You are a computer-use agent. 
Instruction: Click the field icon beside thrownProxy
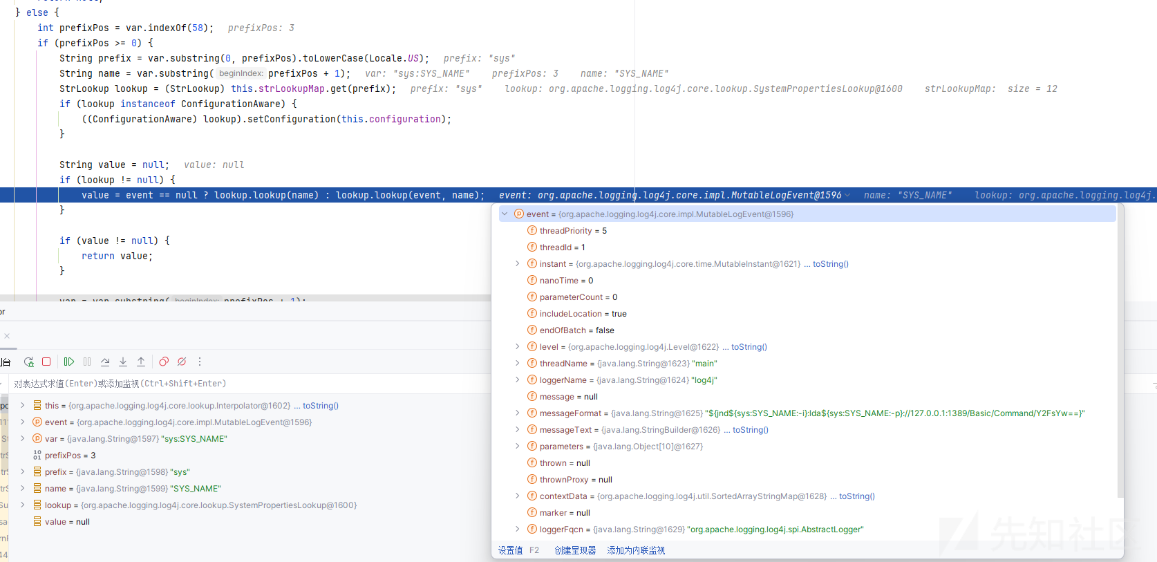(532, 479)
